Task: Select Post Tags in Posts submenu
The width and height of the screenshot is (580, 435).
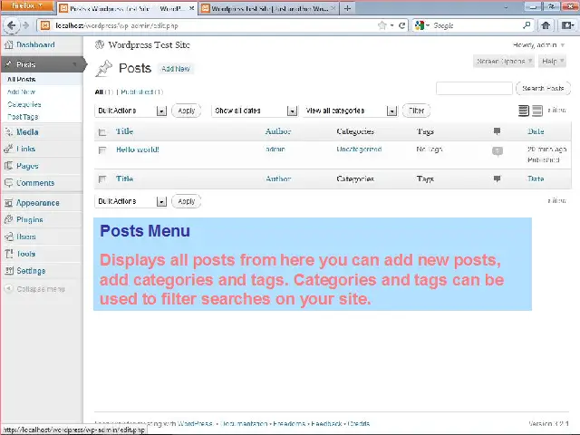Action: pyautogui.click(x=23, y=117)
